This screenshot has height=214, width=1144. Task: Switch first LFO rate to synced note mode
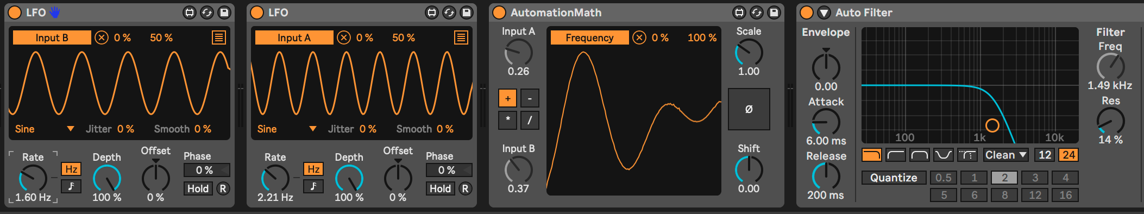(x=71, y=186)
